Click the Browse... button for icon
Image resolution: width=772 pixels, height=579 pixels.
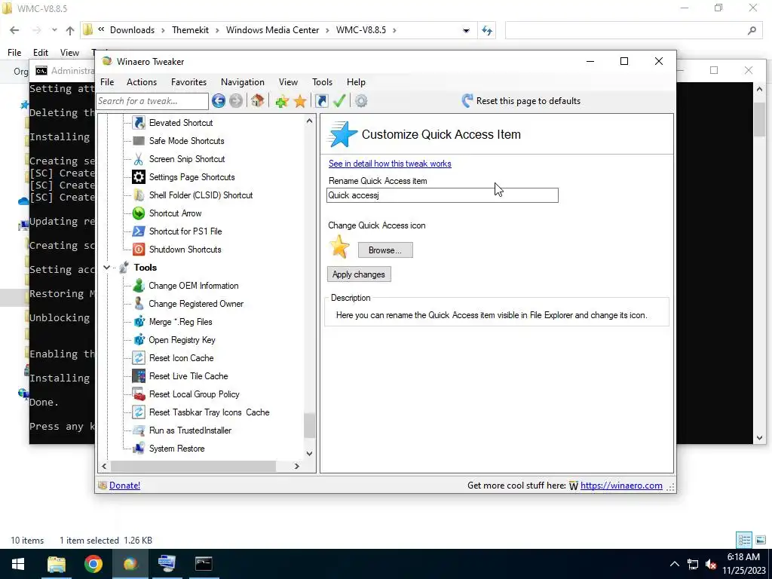[x=385, y=250]
